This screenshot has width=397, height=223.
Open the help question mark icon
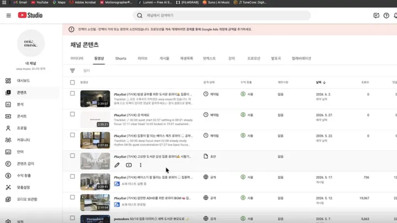386,15
